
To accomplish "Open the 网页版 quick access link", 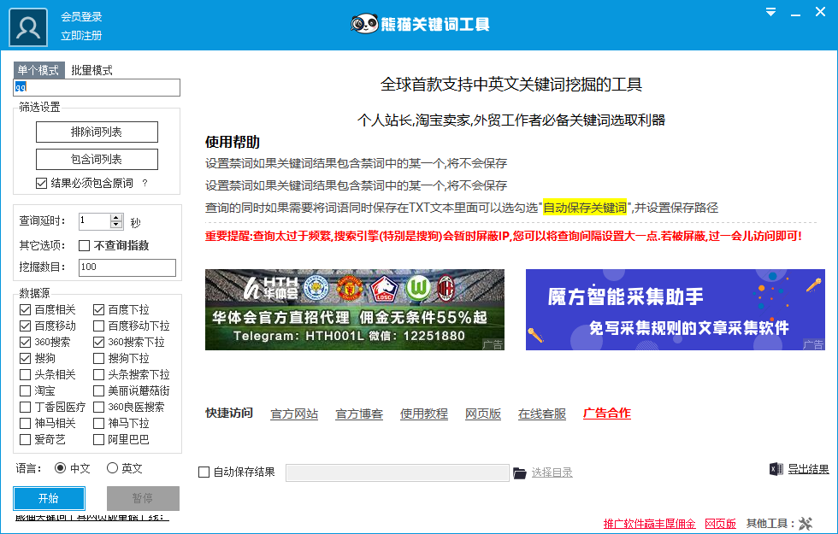I will pyautogui.click(x=483, y=414).
